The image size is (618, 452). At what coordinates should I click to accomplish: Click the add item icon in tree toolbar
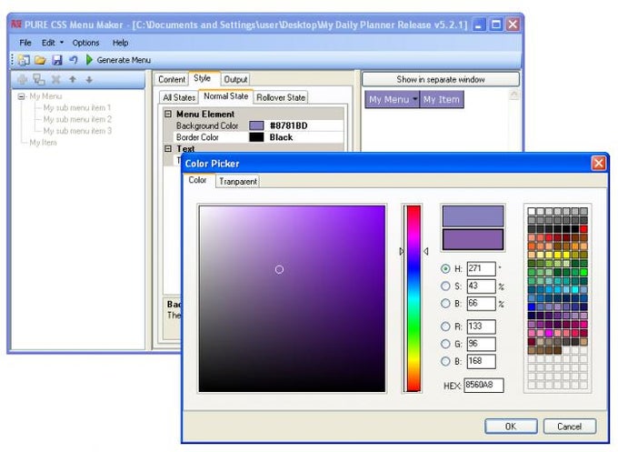point(23,80)
